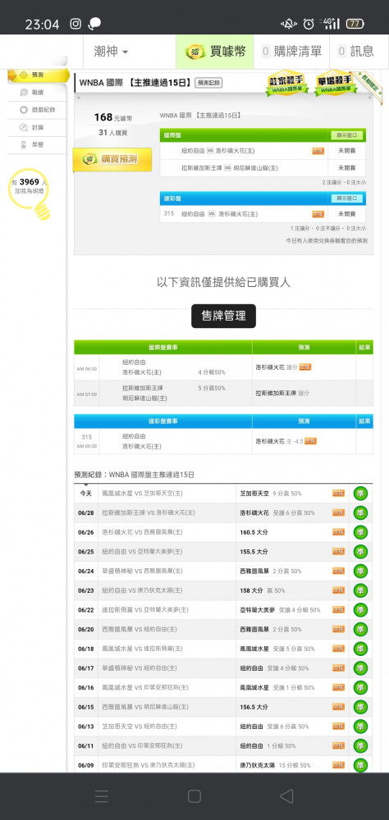Viewport: 389px width, 820px height.
Task: Click the green 準 icon in the 06/23 row
Action: 360,590
